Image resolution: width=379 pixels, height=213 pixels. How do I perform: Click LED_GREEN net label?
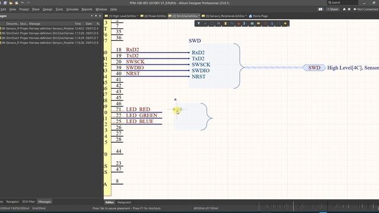pos(142,115)
